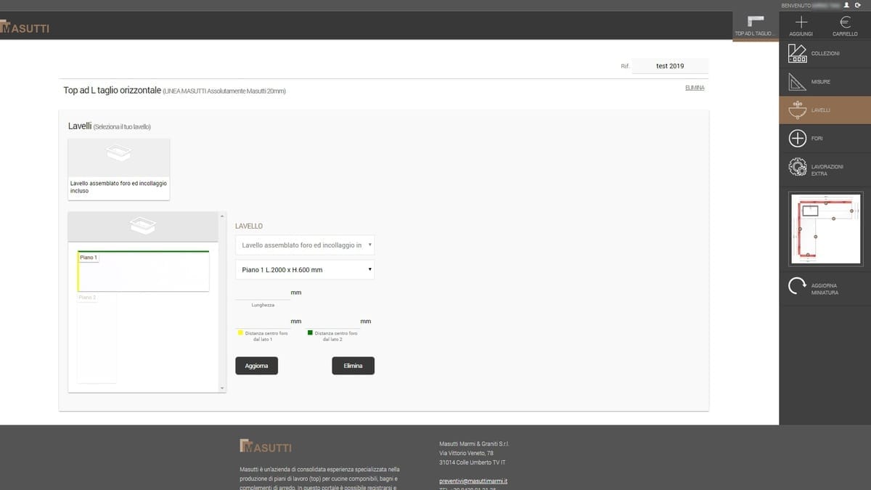Click the Elimina button below the form
The width and height of the screenshot is (871, 490).
point(353,366)
